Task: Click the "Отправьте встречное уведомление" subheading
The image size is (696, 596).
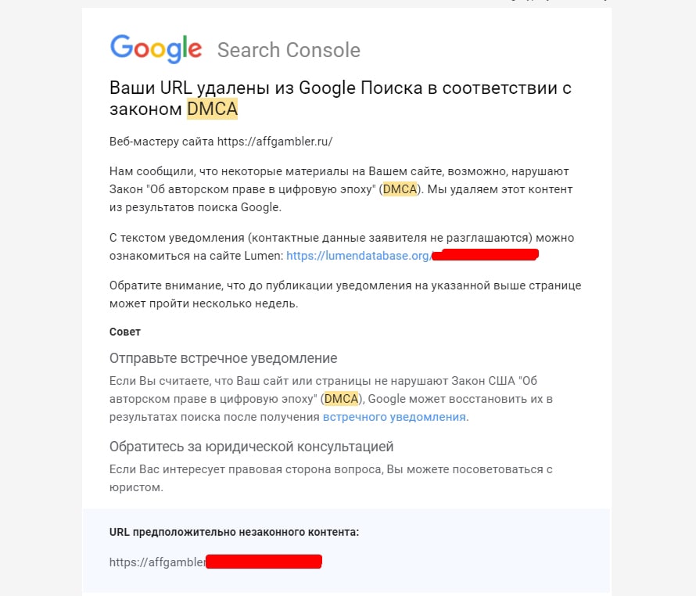Action: (x=223, y=358)
